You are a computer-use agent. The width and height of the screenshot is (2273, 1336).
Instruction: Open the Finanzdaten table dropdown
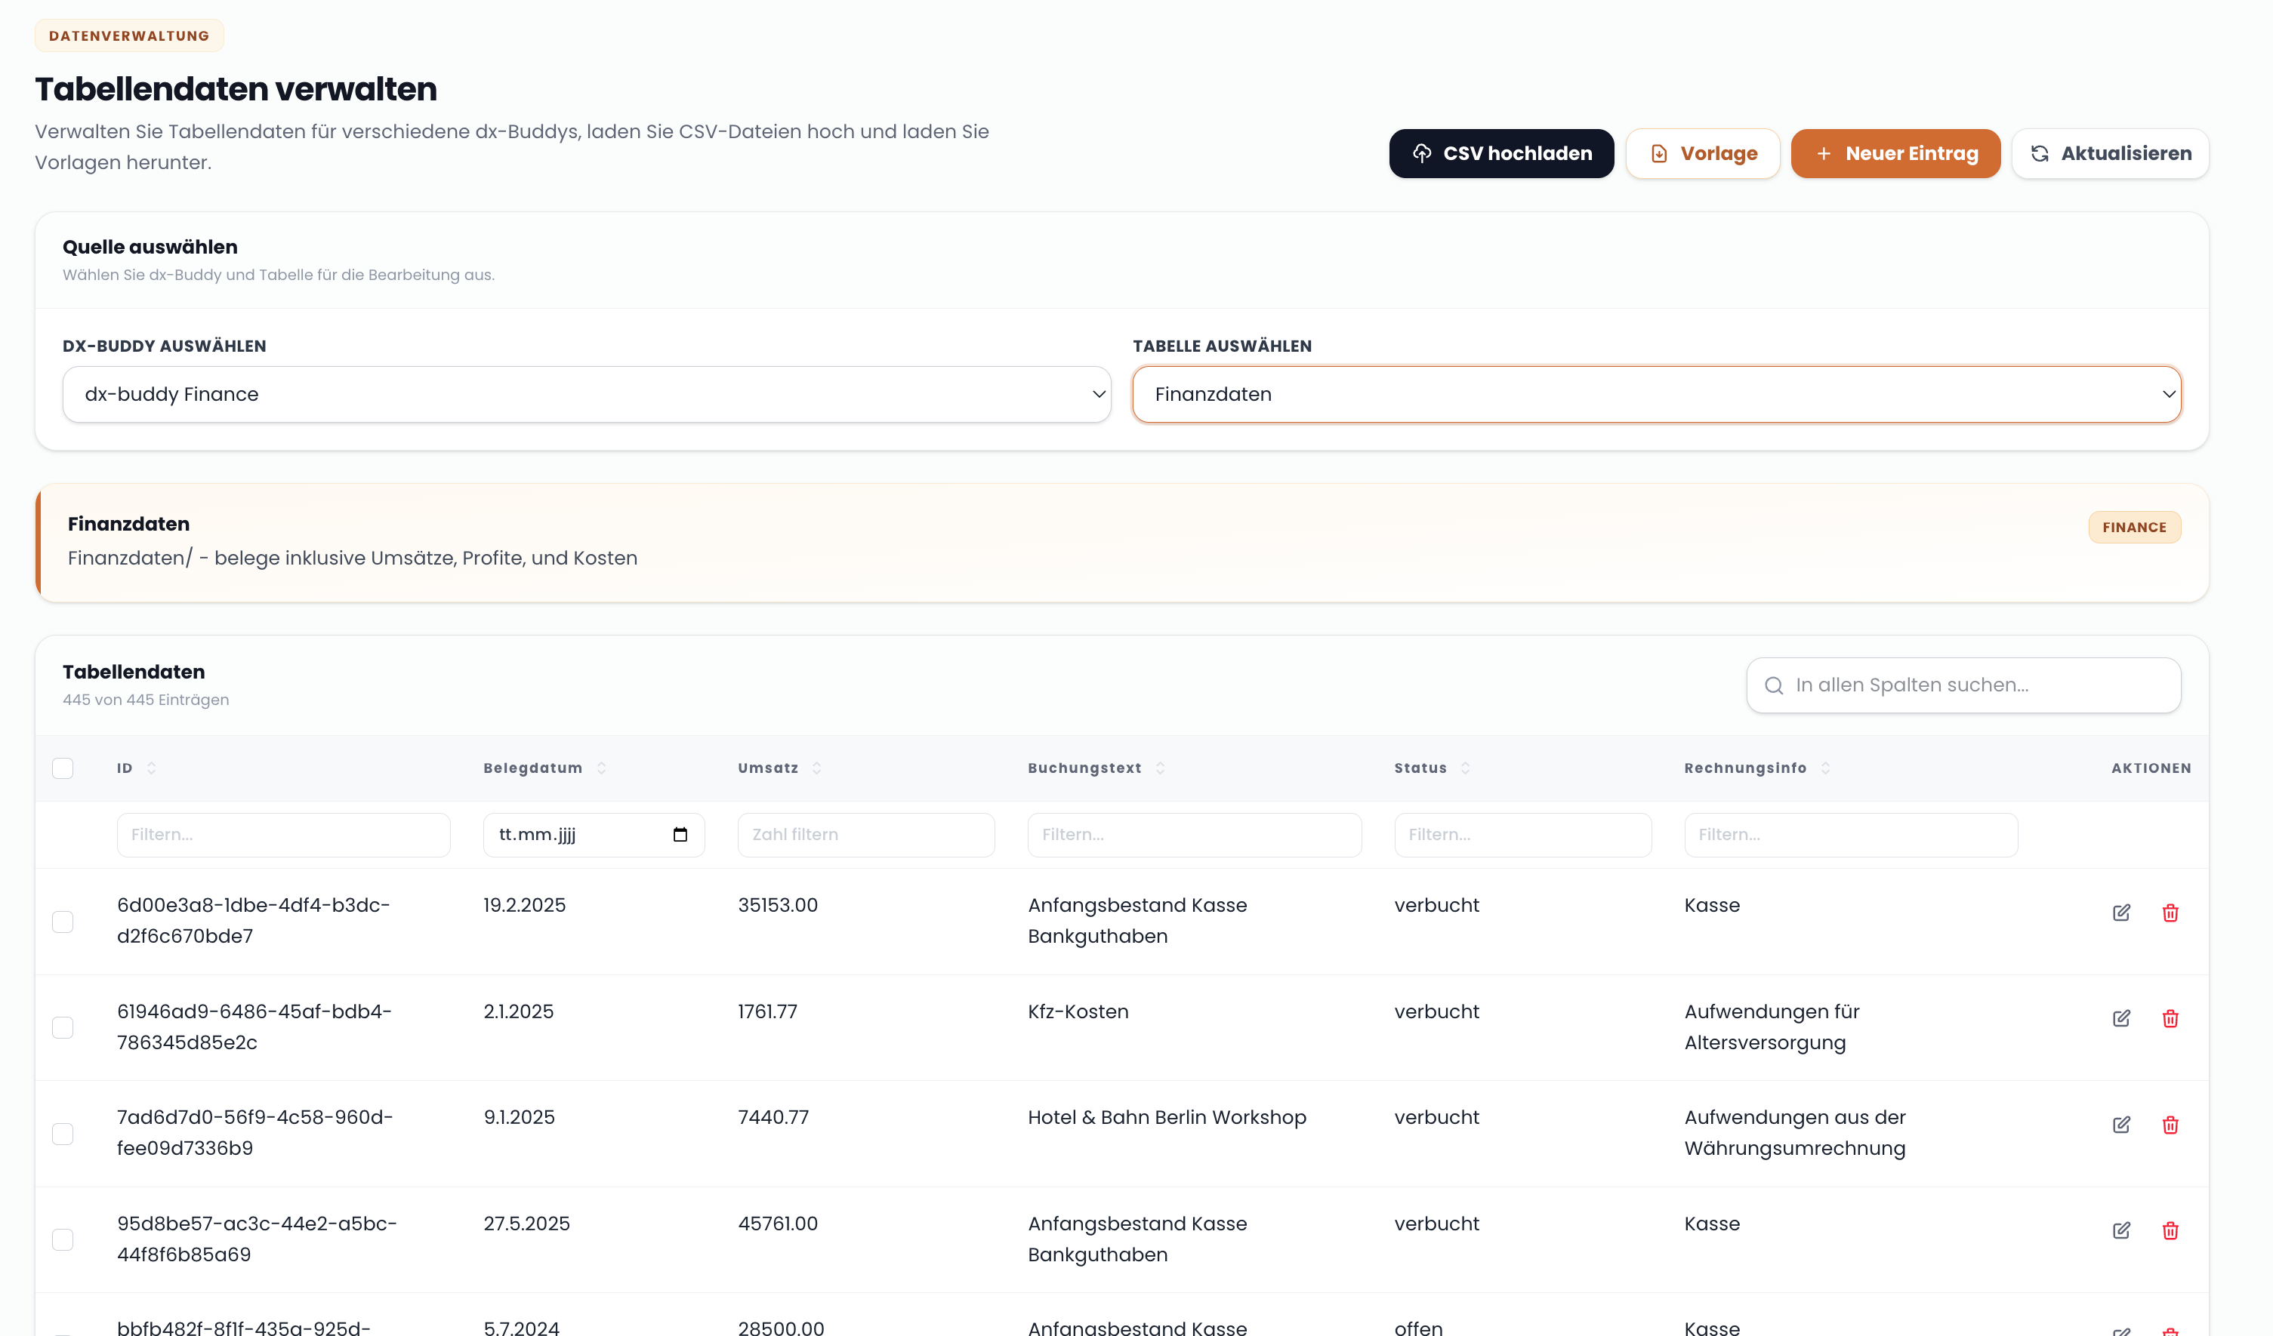pyautogui.click(x=1657, y=394)
